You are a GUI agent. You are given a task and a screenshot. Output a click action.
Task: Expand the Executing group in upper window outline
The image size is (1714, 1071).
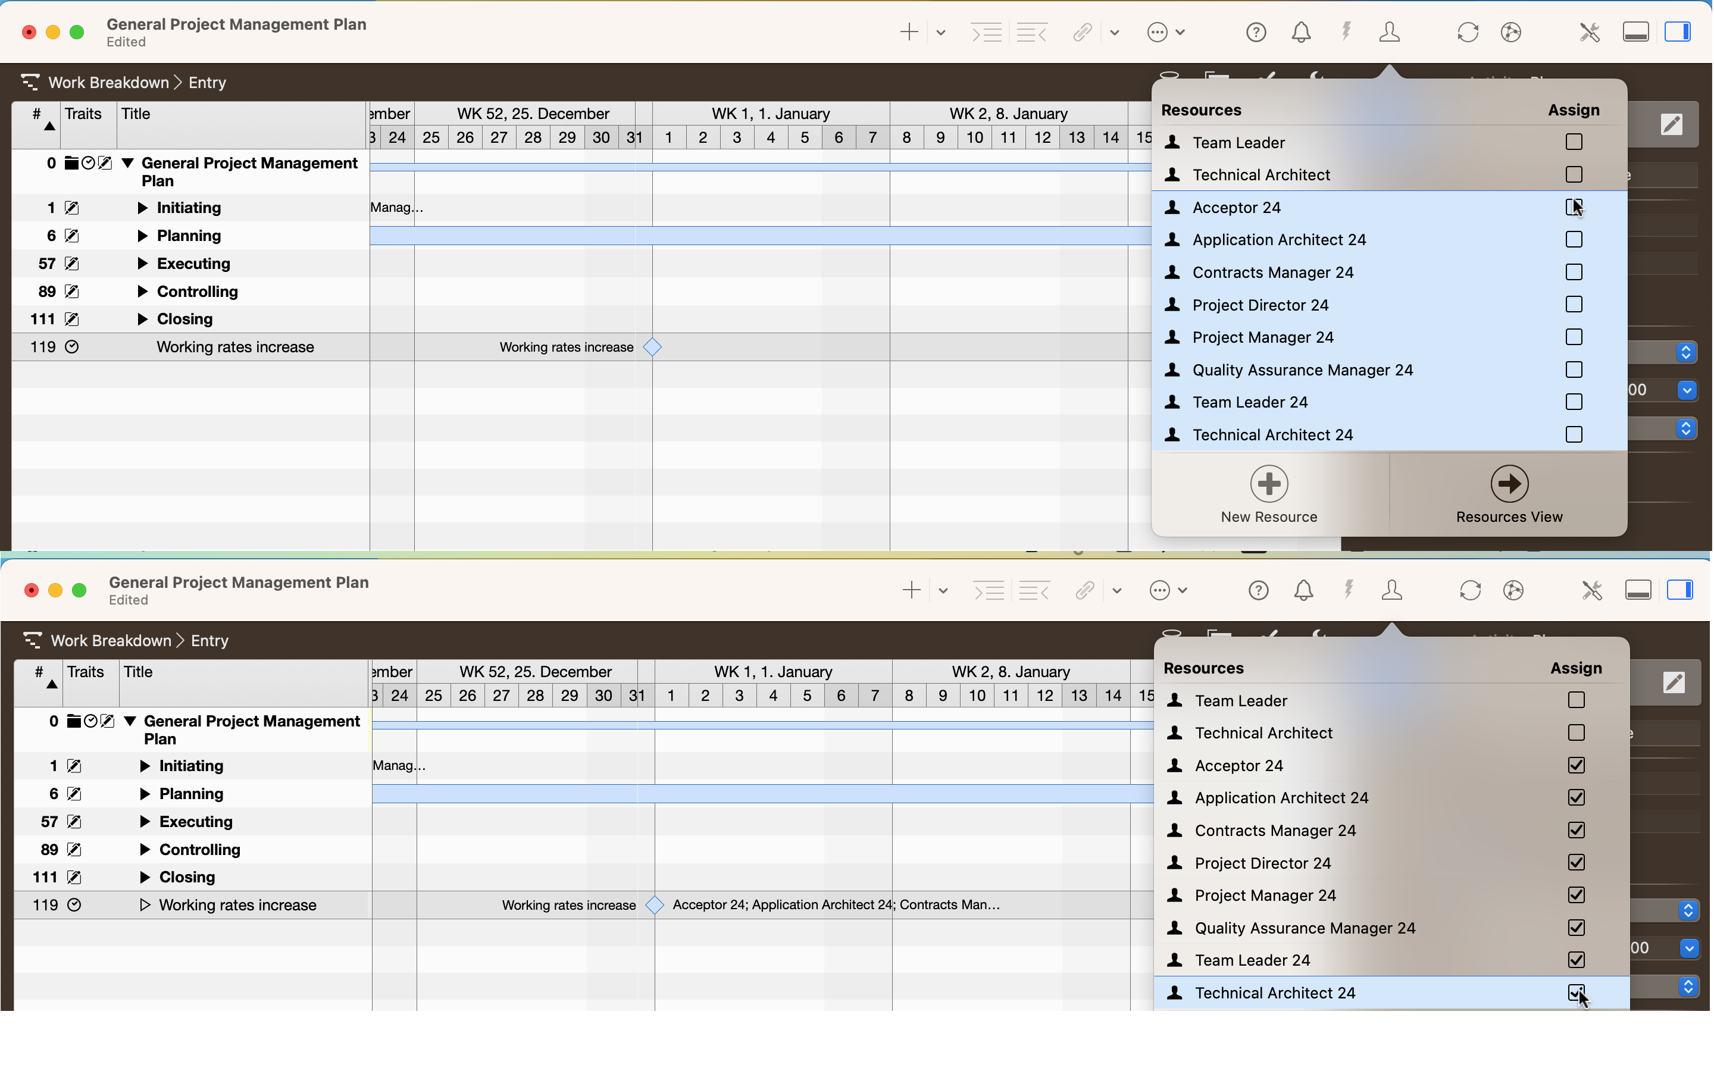[x=142, y=264]
